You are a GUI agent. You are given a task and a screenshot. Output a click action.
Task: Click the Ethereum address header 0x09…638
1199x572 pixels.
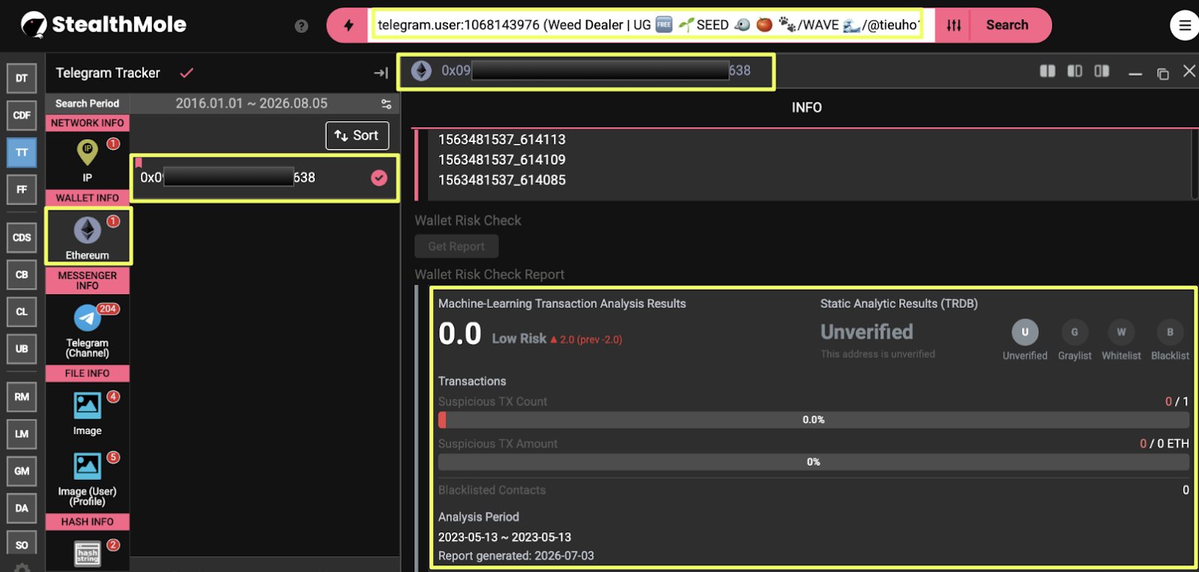pos(586,71)
